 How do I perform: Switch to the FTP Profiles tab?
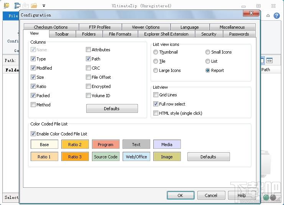[x=100, y=27]
